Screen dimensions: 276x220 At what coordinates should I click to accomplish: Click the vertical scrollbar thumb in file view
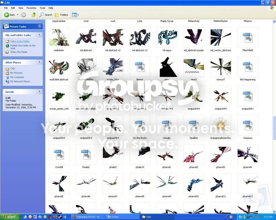pos(274,128)
